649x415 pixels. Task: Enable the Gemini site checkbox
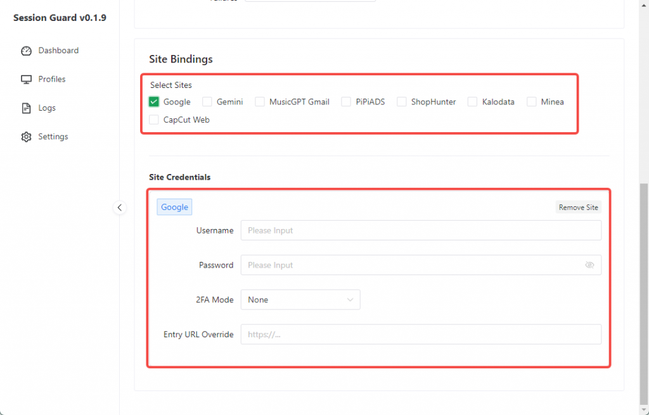207,102
